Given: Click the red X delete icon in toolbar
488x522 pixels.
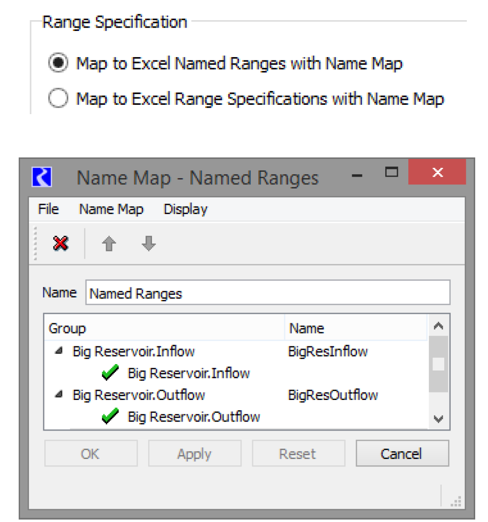Looking at the screenshot, I should coord(61,243).
